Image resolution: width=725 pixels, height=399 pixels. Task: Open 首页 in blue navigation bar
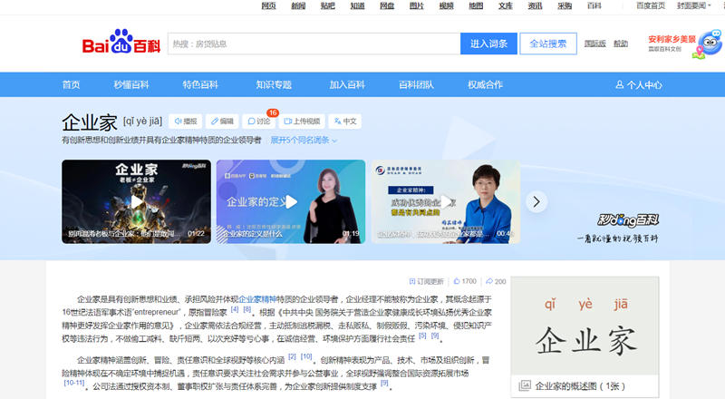72,84
